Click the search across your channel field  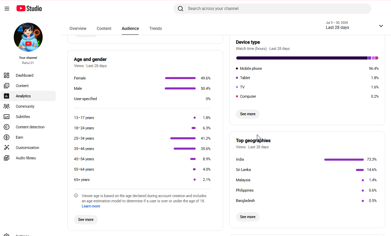(272, 9)
